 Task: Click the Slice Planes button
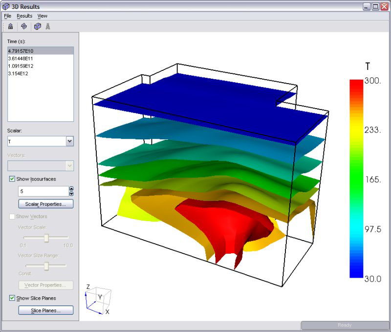tap(46, 310)
